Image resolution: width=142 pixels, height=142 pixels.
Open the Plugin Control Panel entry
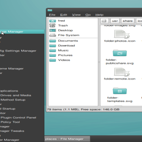[x=18, y=118]
